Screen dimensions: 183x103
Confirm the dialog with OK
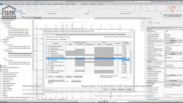106,89
